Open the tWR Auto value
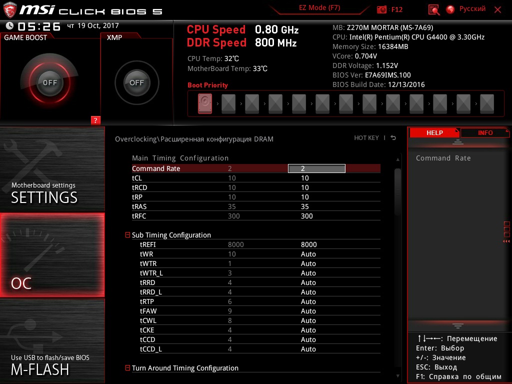This screenshot has width=512, height=384. [x=308, y=253]
